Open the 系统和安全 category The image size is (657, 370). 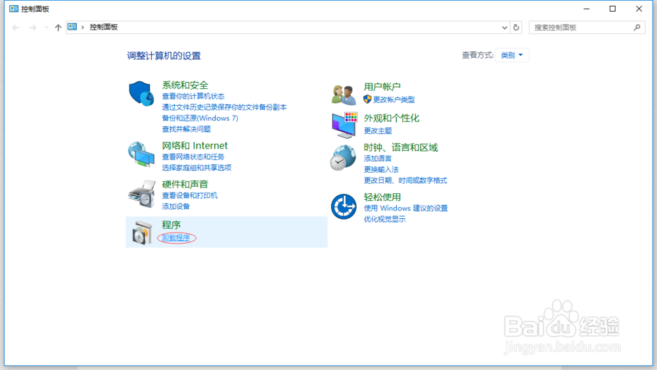185,85
